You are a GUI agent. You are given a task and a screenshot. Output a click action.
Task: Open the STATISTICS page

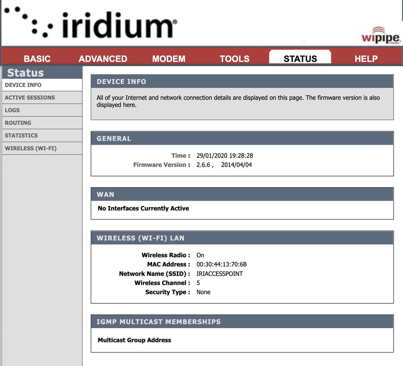[42, 135]
